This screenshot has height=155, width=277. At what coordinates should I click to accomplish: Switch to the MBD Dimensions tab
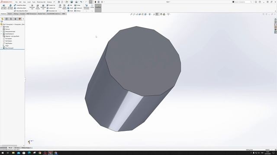coord(31,14)
